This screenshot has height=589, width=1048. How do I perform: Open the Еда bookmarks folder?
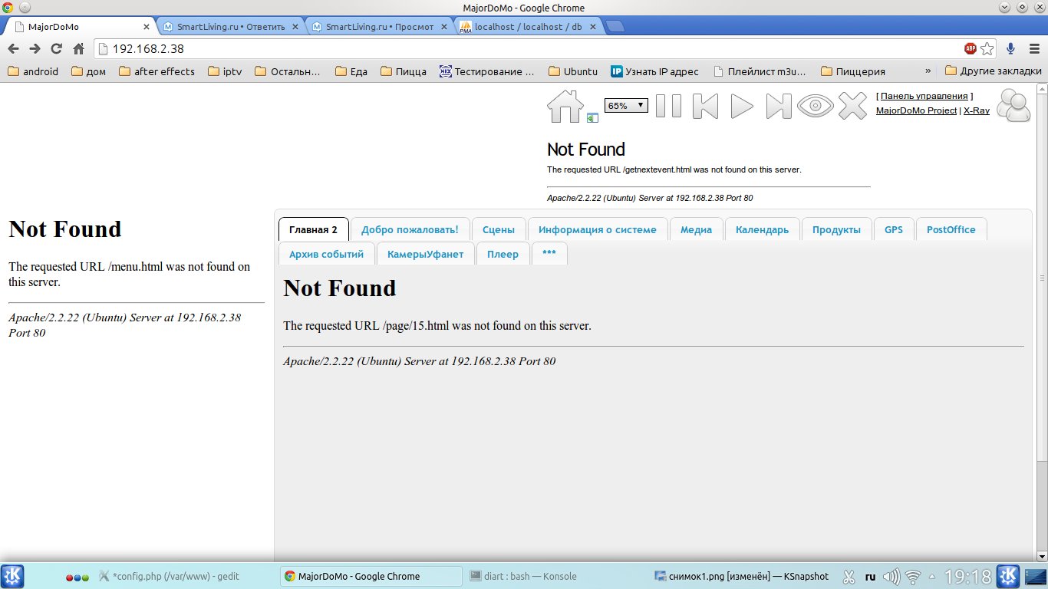[351, 71]
